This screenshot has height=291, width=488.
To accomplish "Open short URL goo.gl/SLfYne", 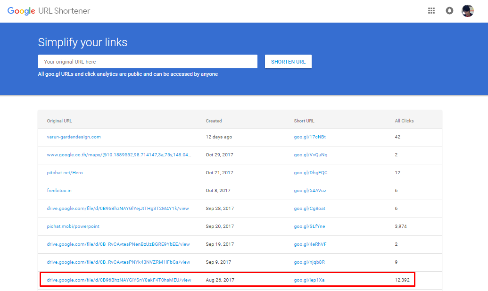I will 309,226.
